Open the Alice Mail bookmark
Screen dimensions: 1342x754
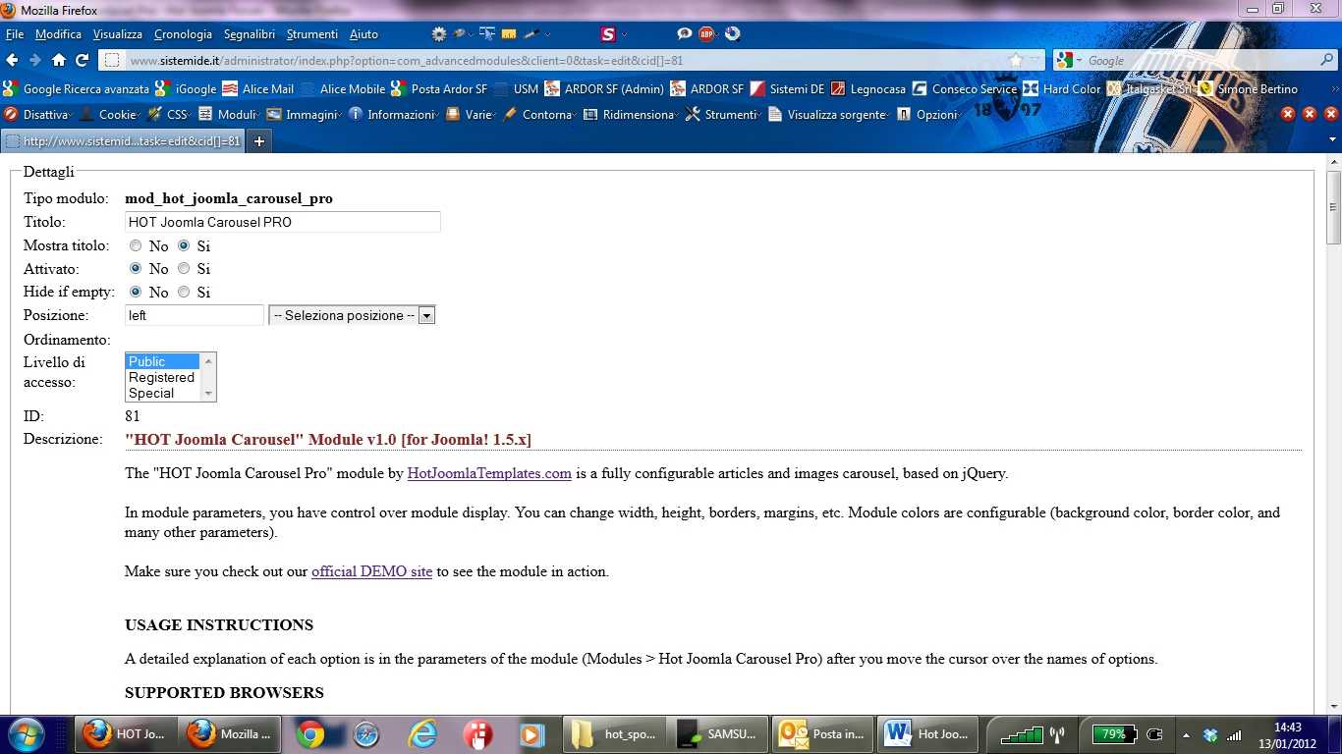pos(258,88)
